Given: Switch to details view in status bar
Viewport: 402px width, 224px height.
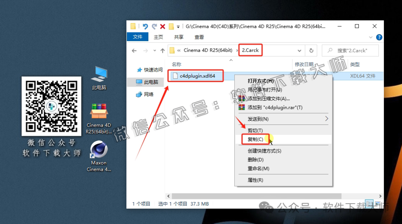Looking at the screenshot, I should (369, 204).
